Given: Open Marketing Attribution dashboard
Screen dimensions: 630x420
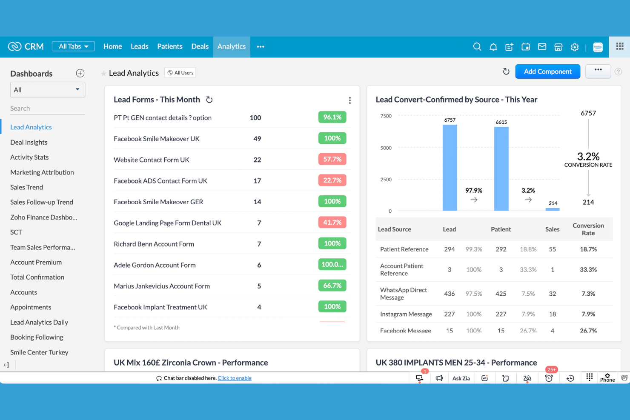Looking at the screenshot, I should pos(42,172).
